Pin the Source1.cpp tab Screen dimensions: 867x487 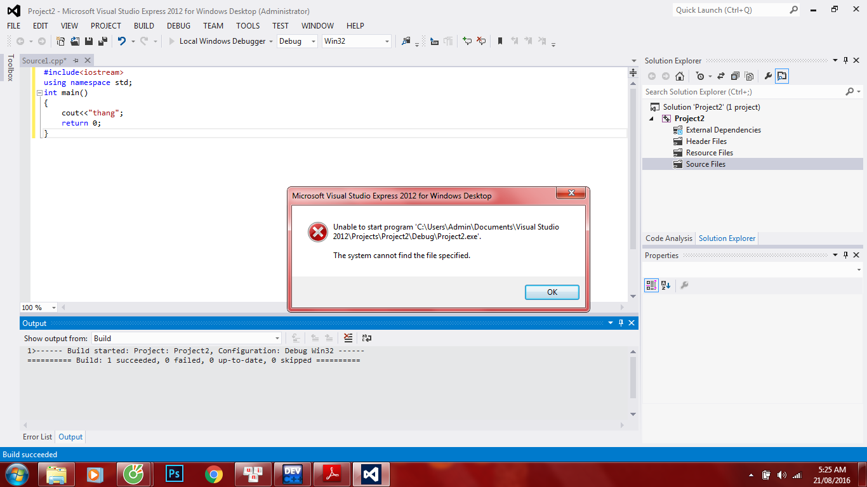76,60
